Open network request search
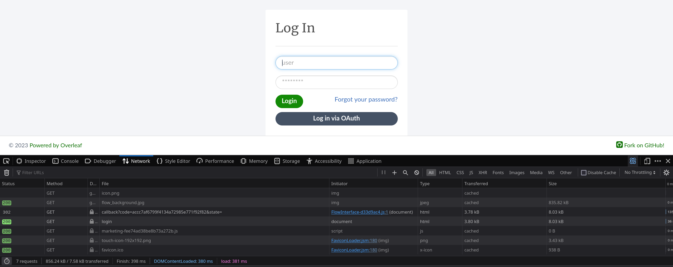This screenshot has width=673, height=267. (405, 172)
